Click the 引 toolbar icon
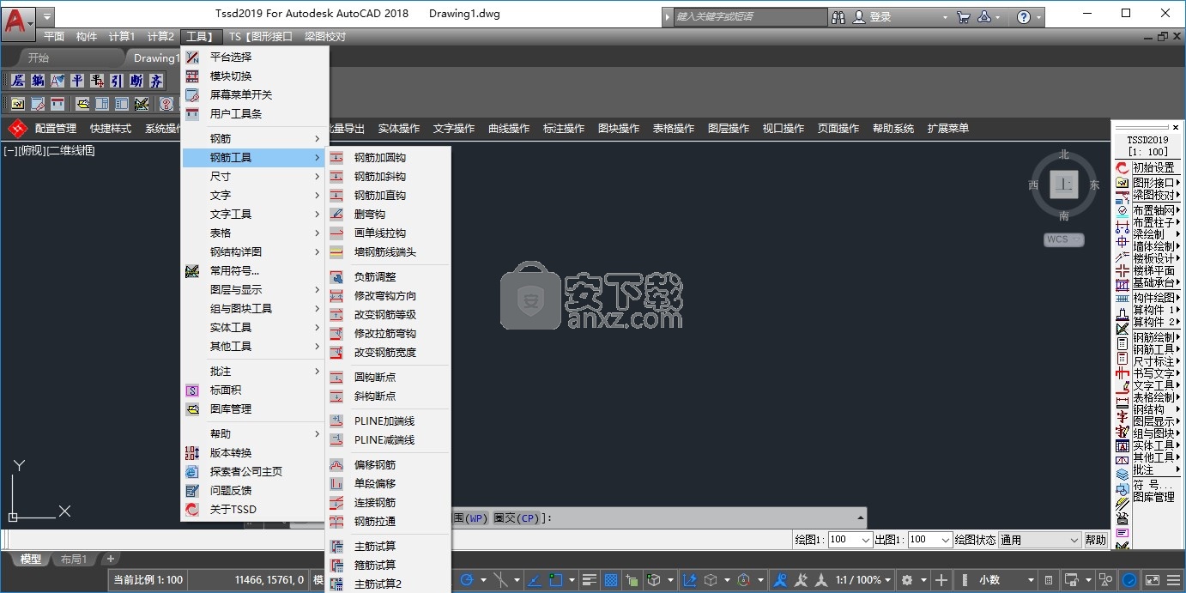 click(117, 81)
